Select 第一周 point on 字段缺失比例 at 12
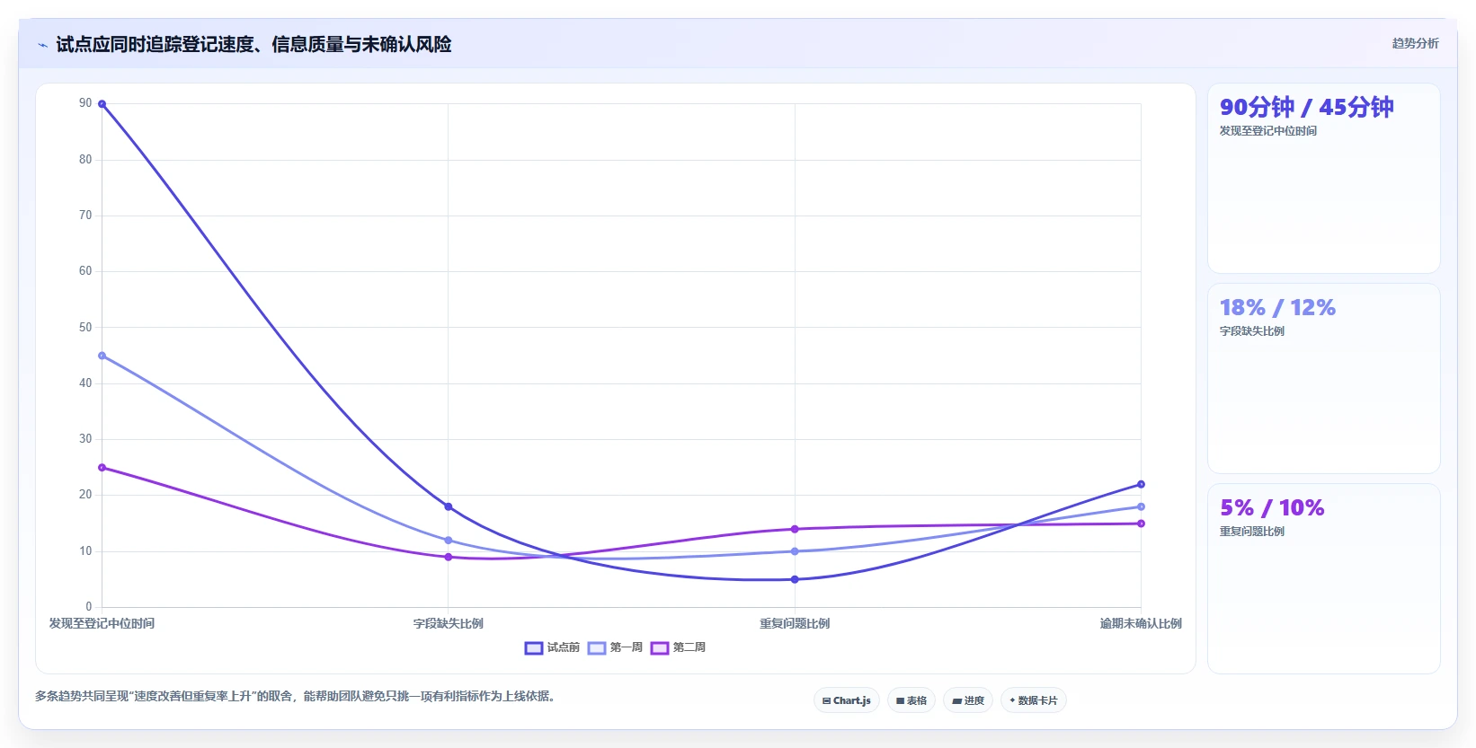 pos(449,541)
